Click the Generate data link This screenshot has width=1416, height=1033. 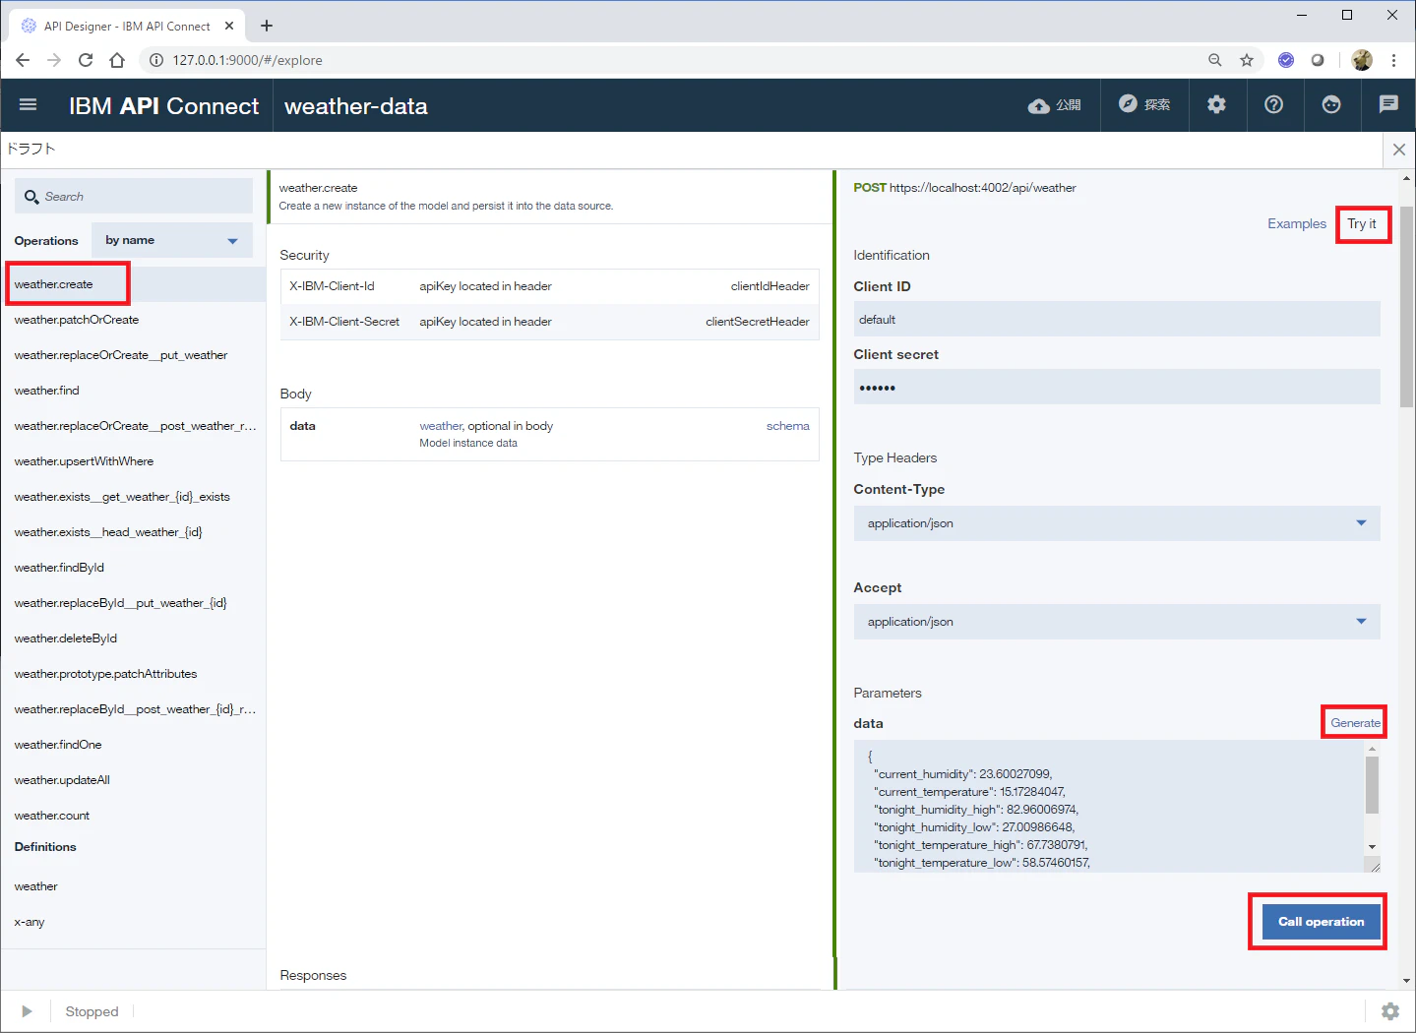1355,723
